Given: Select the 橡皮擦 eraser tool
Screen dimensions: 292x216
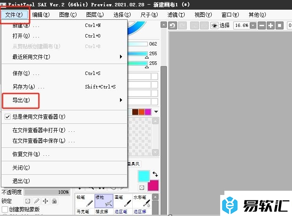Looking at the screenshot, I should (104, 211).
